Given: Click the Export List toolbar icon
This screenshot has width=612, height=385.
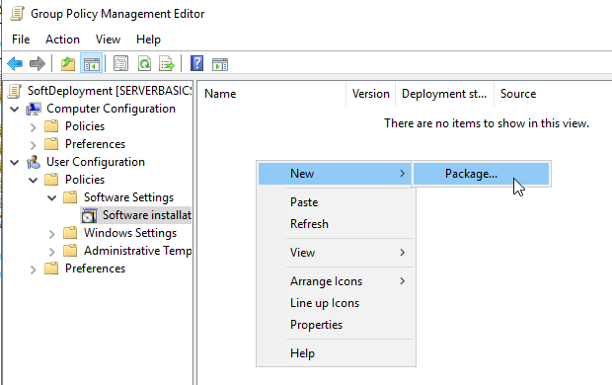Looking at the screenshot, I should pyautogui.click(x=167, y=63).
